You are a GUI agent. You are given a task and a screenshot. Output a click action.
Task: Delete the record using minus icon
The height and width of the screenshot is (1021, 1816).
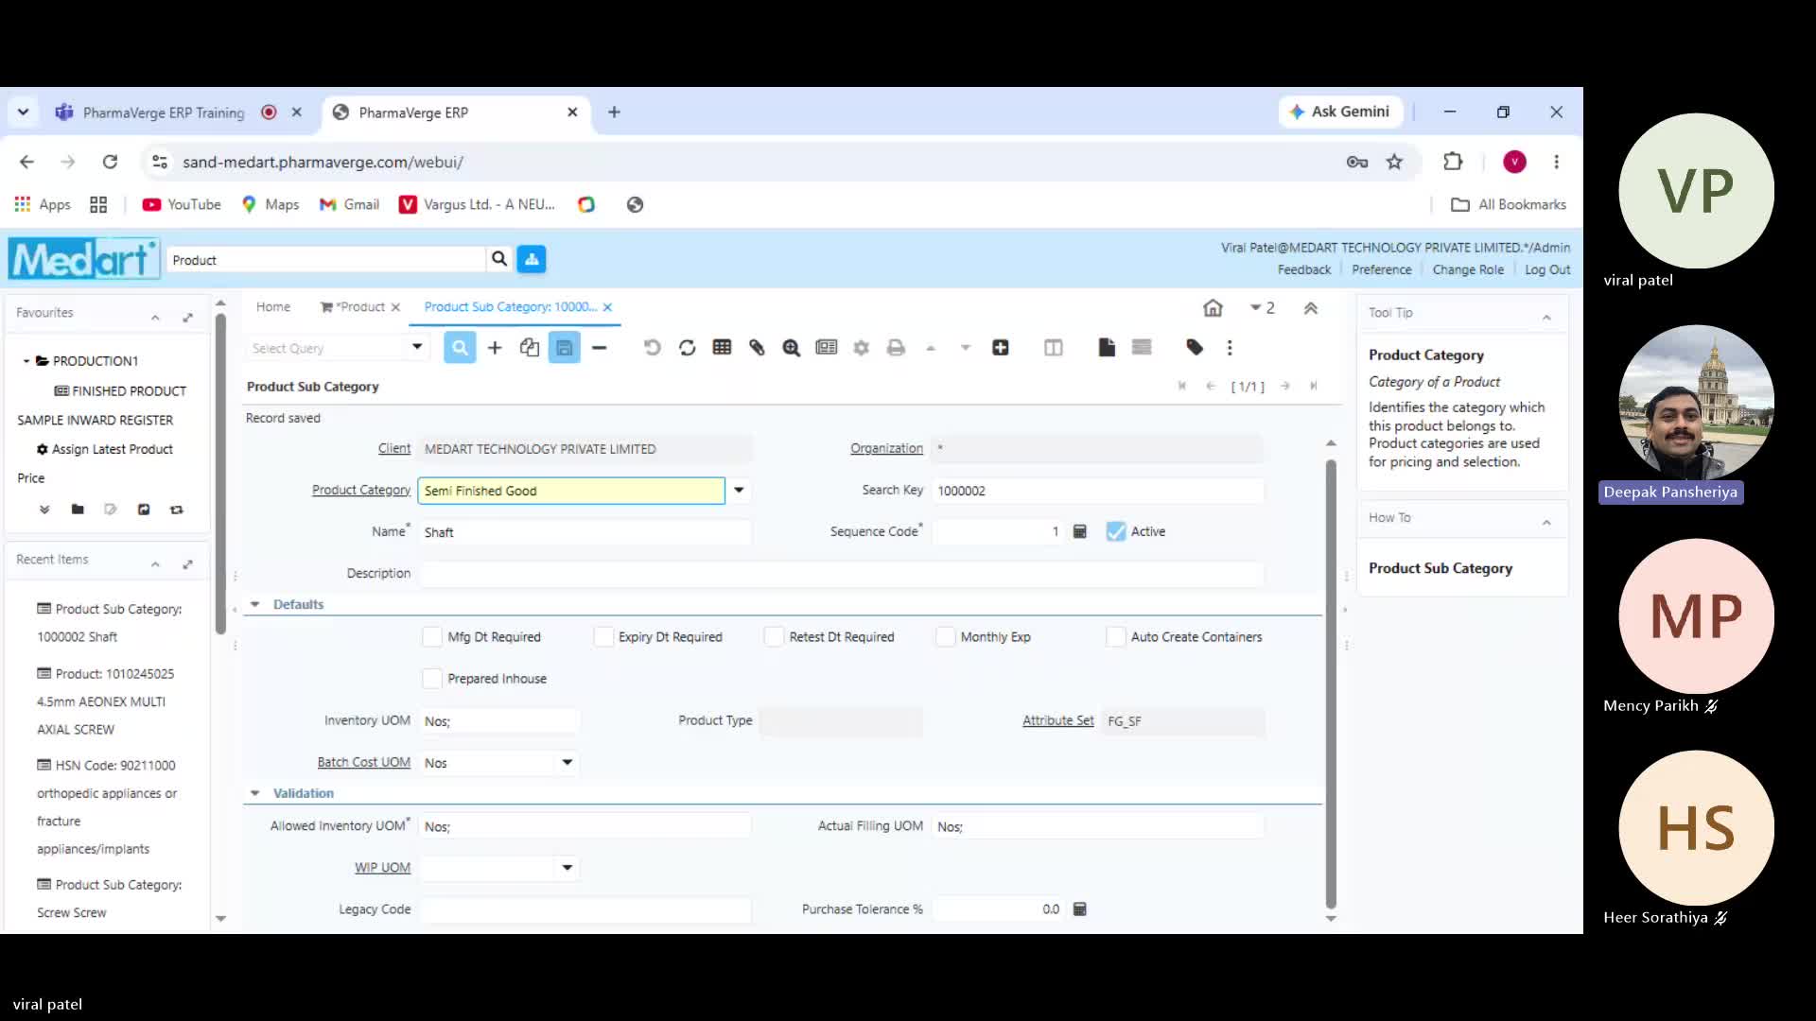click(600, 348)
